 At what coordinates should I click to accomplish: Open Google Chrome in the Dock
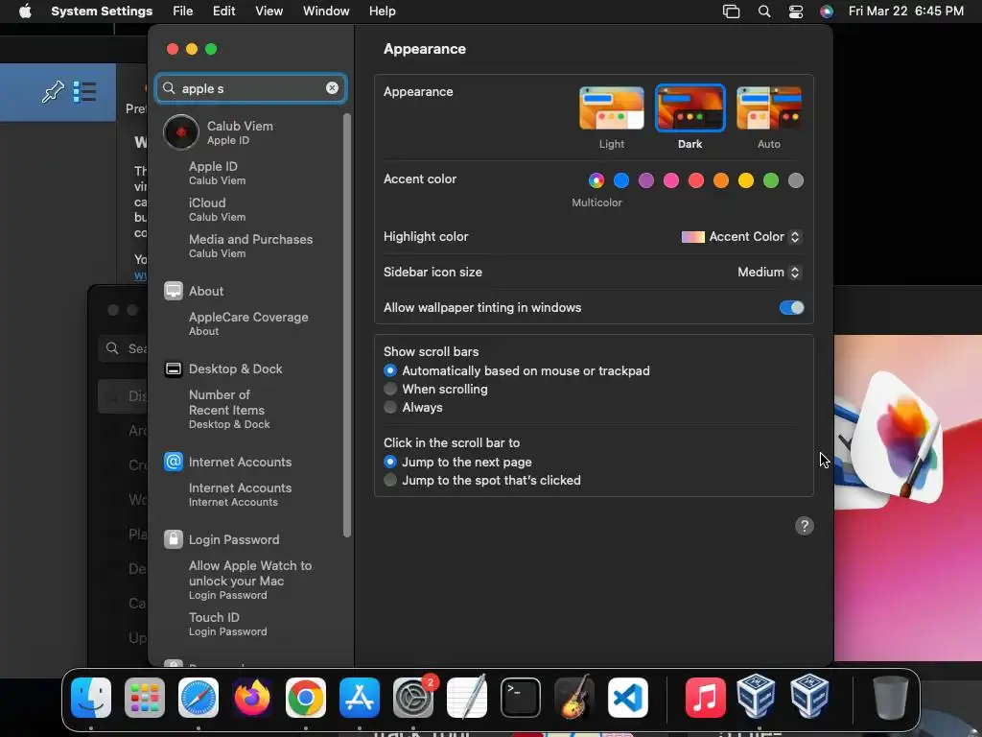click(306, 698)
